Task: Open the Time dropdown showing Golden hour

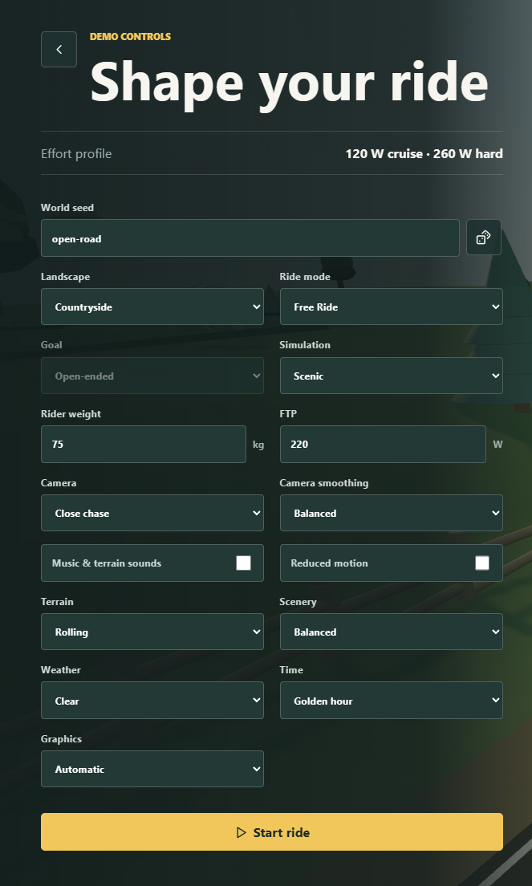Action: coord(392,701)
